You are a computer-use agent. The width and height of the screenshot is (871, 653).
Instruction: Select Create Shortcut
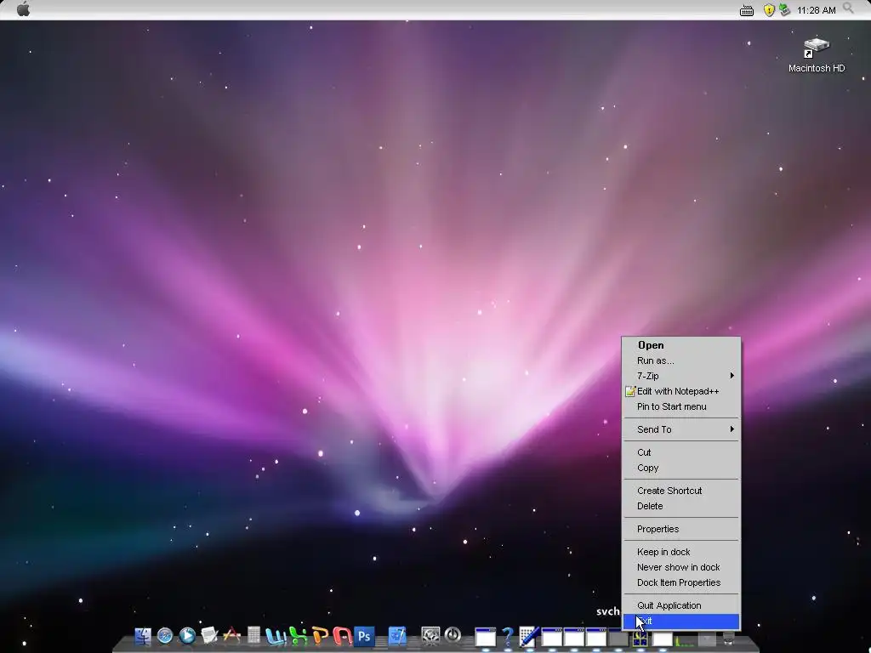click(x=681, y=491)
